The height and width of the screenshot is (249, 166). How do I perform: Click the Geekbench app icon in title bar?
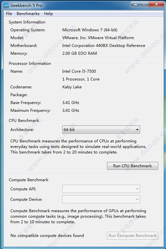click(x=6, y=6)
